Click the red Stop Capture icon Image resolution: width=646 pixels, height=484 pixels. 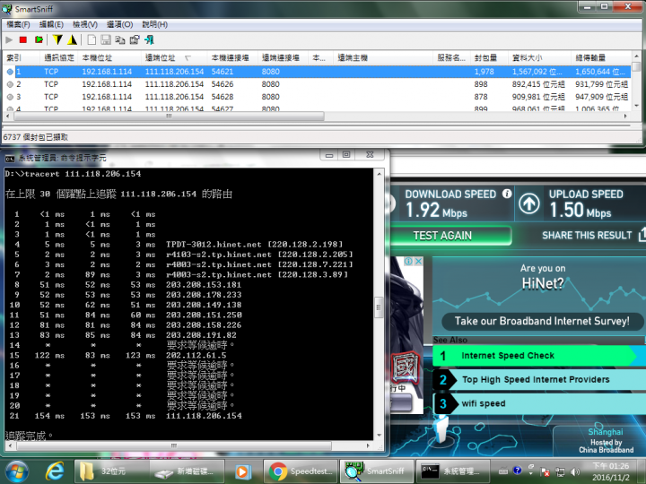click(x=23, y=39)
